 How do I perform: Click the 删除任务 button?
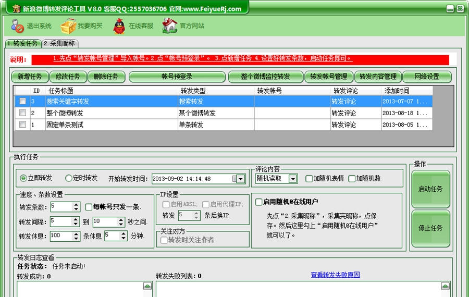tap(106, 77)
